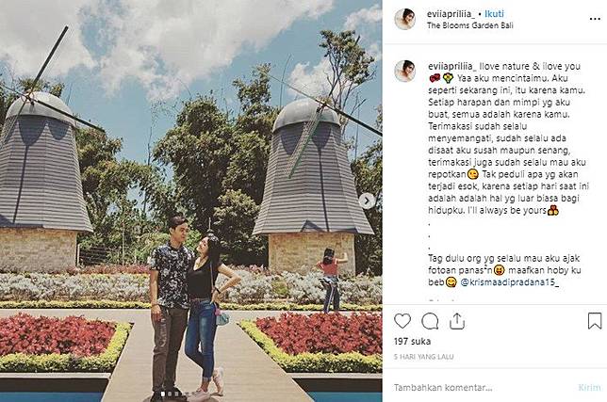Click Ikuti to follow eviiapriliia_
The image size is (607, 402).
point(495,14)
